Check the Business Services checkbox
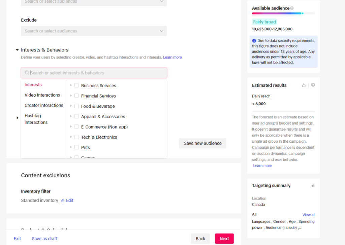This screenshot has height=245, width=345. [76, 85]
